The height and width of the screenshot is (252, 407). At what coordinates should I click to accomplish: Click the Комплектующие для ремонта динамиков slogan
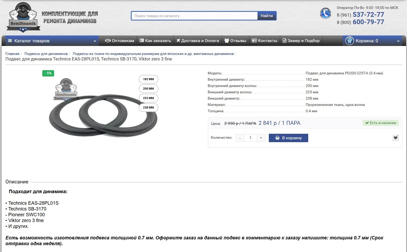[x=70, y=17]
